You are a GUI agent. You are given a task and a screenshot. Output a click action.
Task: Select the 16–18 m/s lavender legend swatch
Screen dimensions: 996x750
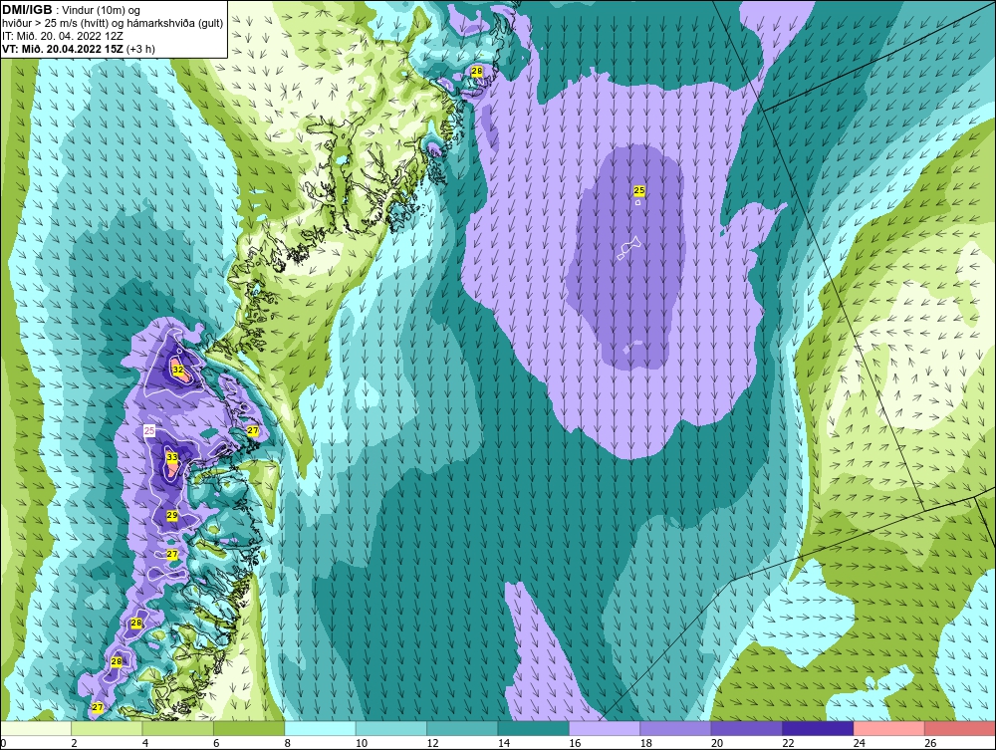(605, 728)
